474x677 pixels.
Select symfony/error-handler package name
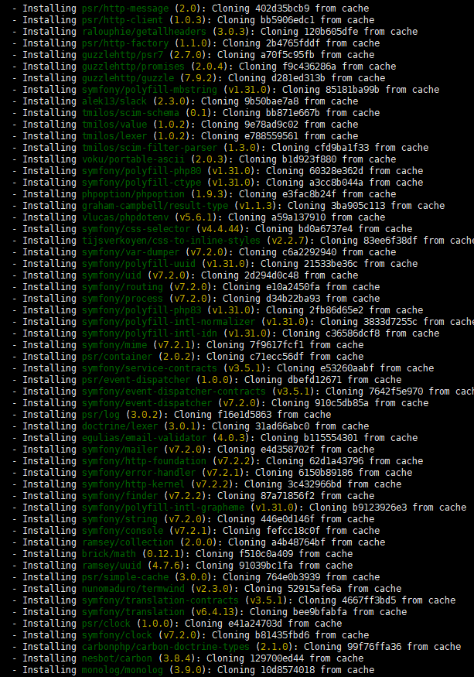tap(138, 474)
